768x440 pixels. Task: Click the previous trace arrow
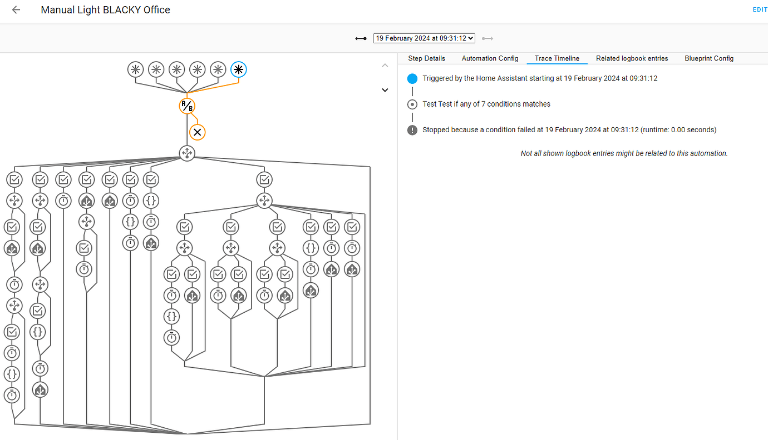click(360, 38)
